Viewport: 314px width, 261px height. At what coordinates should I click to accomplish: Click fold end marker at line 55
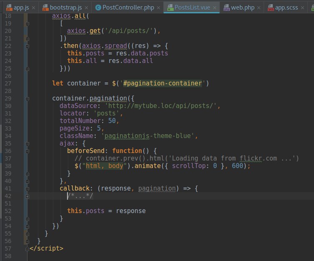pyautogui.click(x=27, y=234)
